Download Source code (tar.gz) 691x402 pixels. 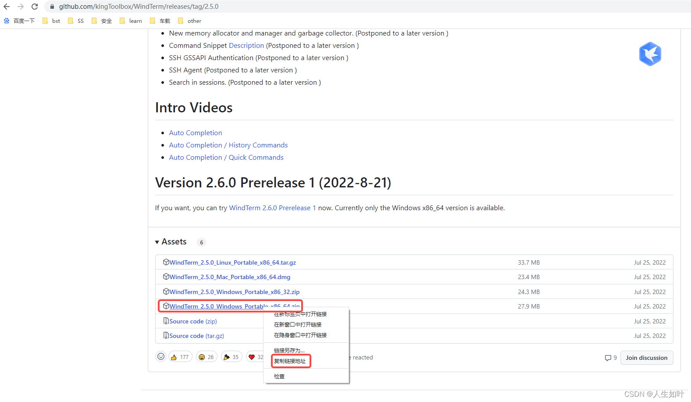click(197, 336)
